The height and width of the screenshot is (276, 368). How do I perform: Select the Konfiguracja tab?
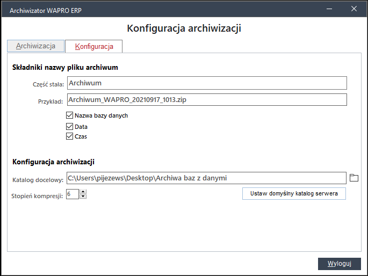point(94,46)
